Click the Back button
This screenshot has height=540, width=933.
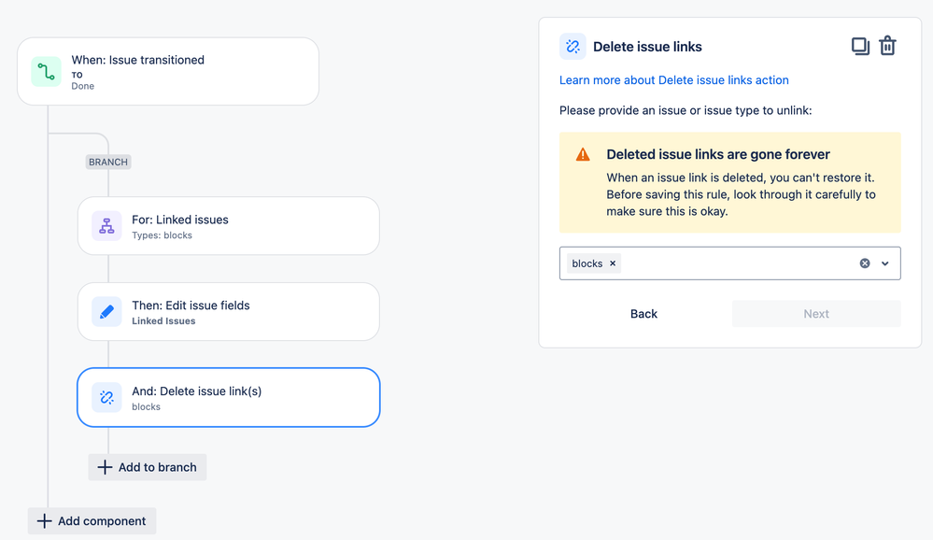click(x=643, y=314)
